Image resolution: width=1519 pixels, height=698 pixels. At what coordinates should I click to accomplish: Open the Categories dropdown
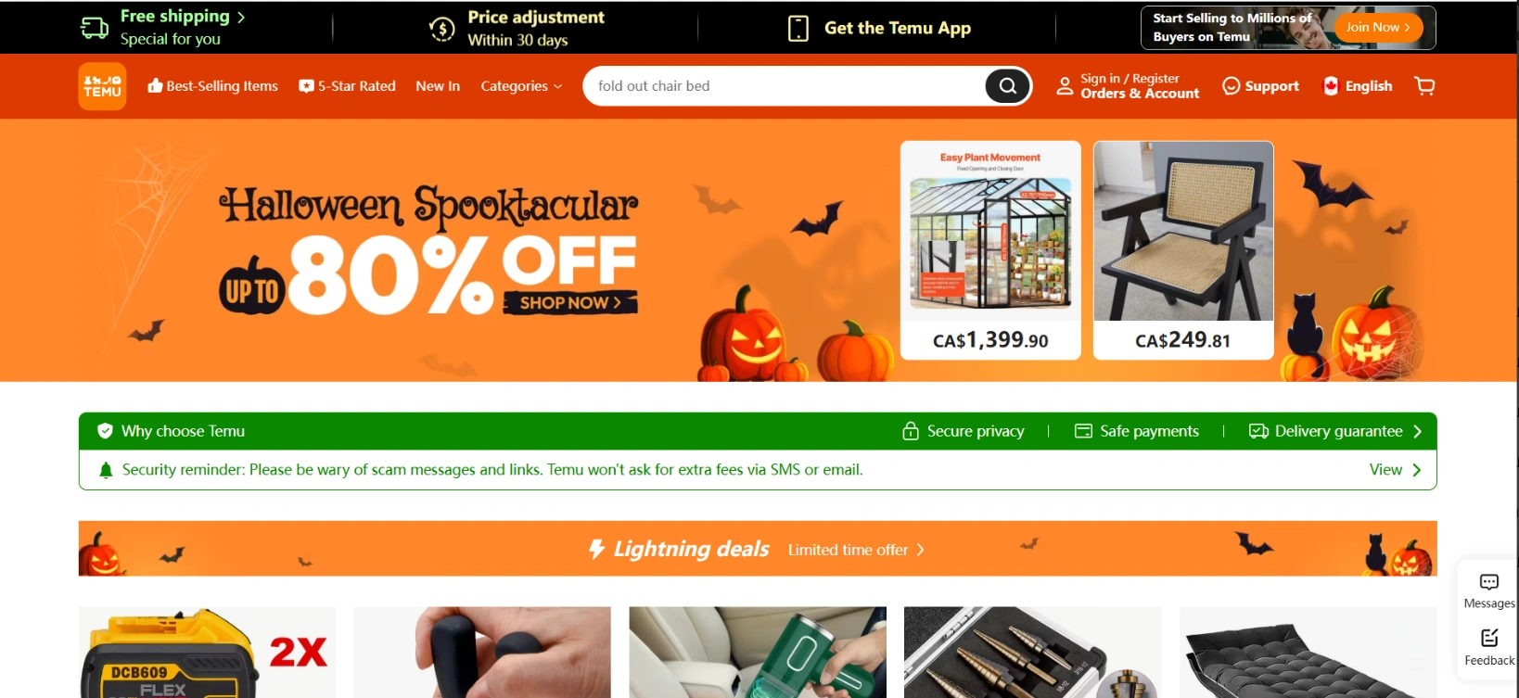click(521, 86)
